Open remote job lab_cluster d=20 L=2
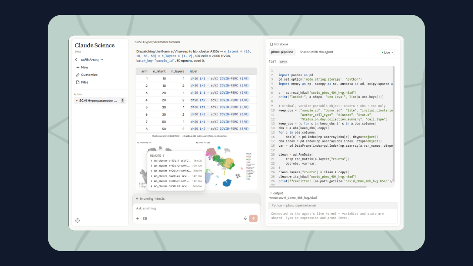Screen dimensions: 473x266 (x=176, y=176)
